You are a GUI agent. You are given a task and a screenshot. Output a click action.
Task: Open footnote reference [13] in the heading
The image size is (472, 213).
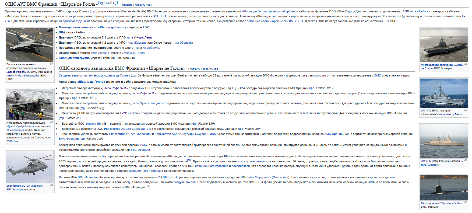pyautogui.click(x=101, y=3)
